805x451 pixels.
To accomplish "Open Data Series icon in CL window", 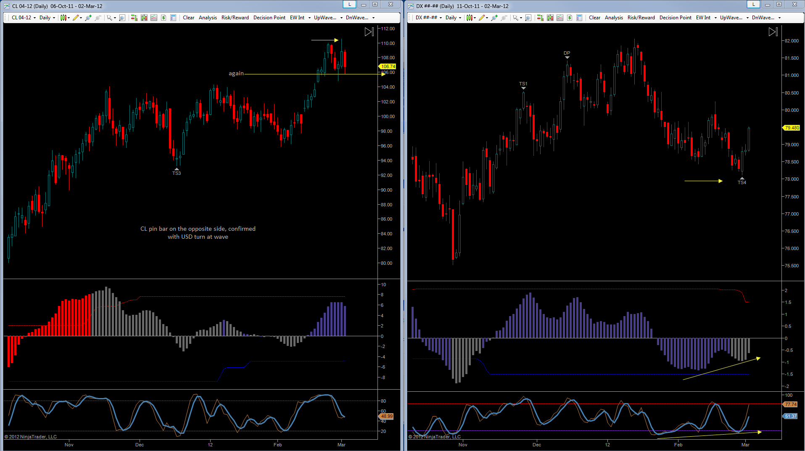I will [x=144, y=18].
